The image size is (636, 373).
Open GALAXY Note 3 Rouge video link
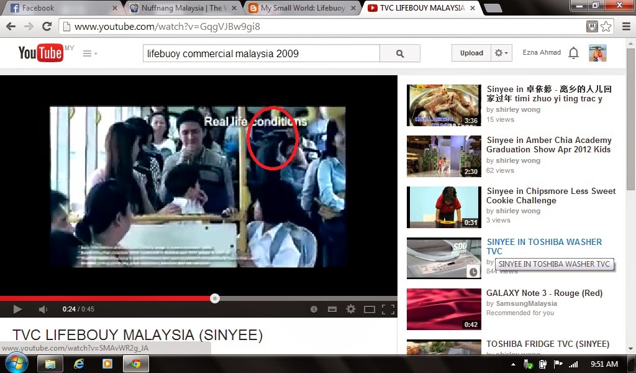click(x=544, y=293)
